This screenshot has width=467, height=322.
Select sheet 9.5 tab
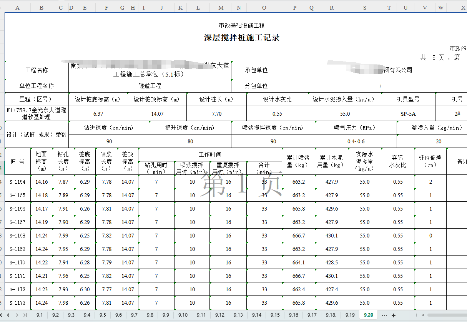102,315
